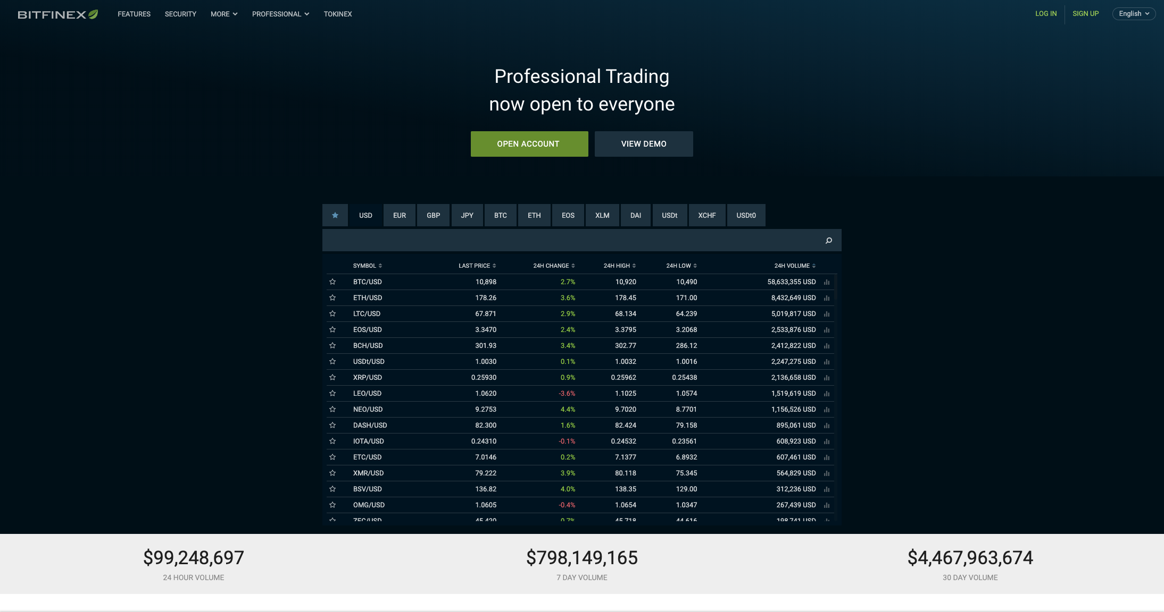Open chart icon for DASH/USD row

tap(827, 426)
